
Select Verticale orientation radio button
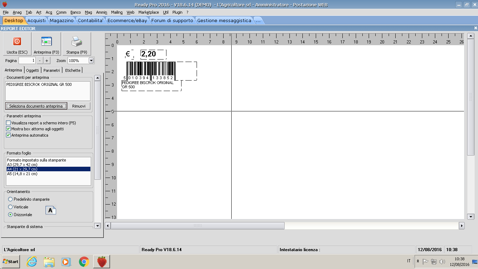11,207
